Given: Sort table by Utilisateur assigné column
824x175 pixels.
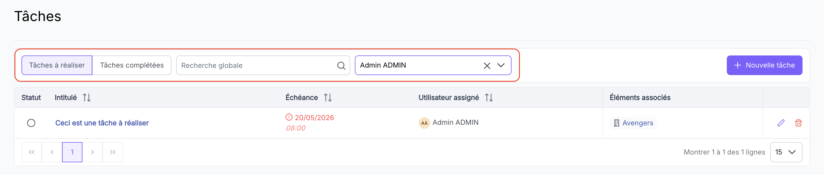Looking at the screenshot, I should pyautogui.click(x=489, y=97).
